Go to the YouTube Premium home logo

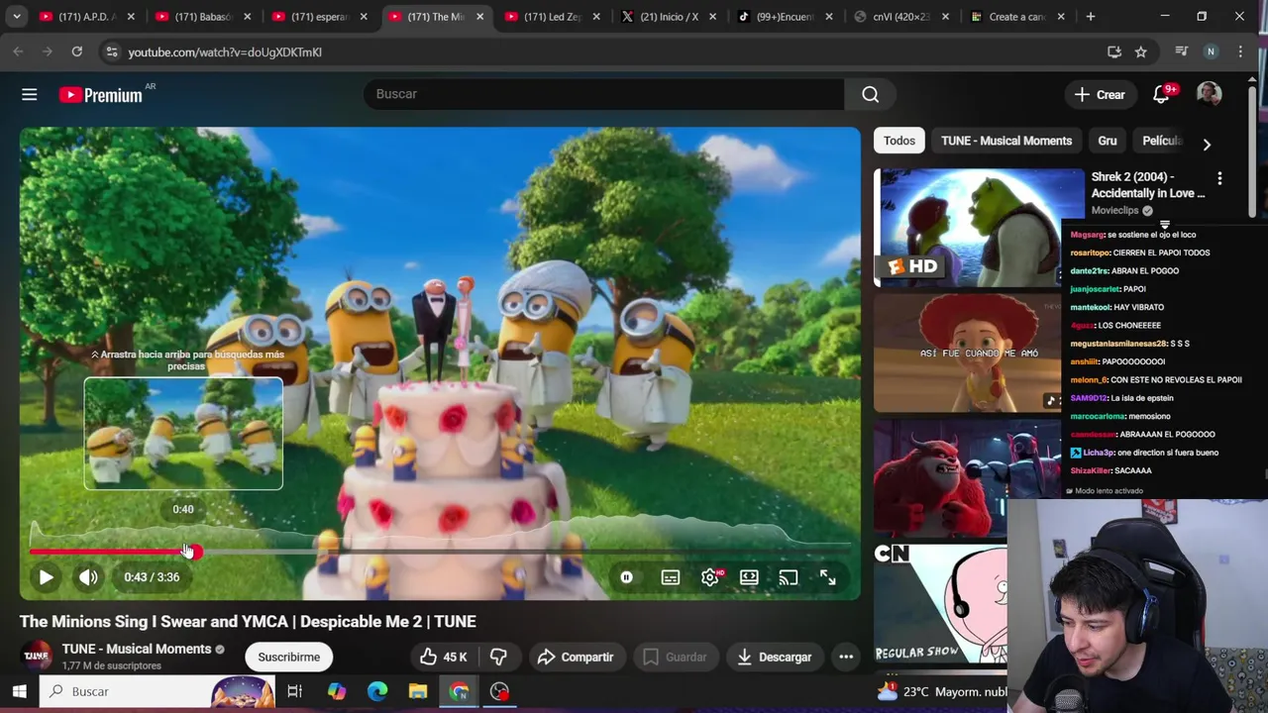coord(102,94)
